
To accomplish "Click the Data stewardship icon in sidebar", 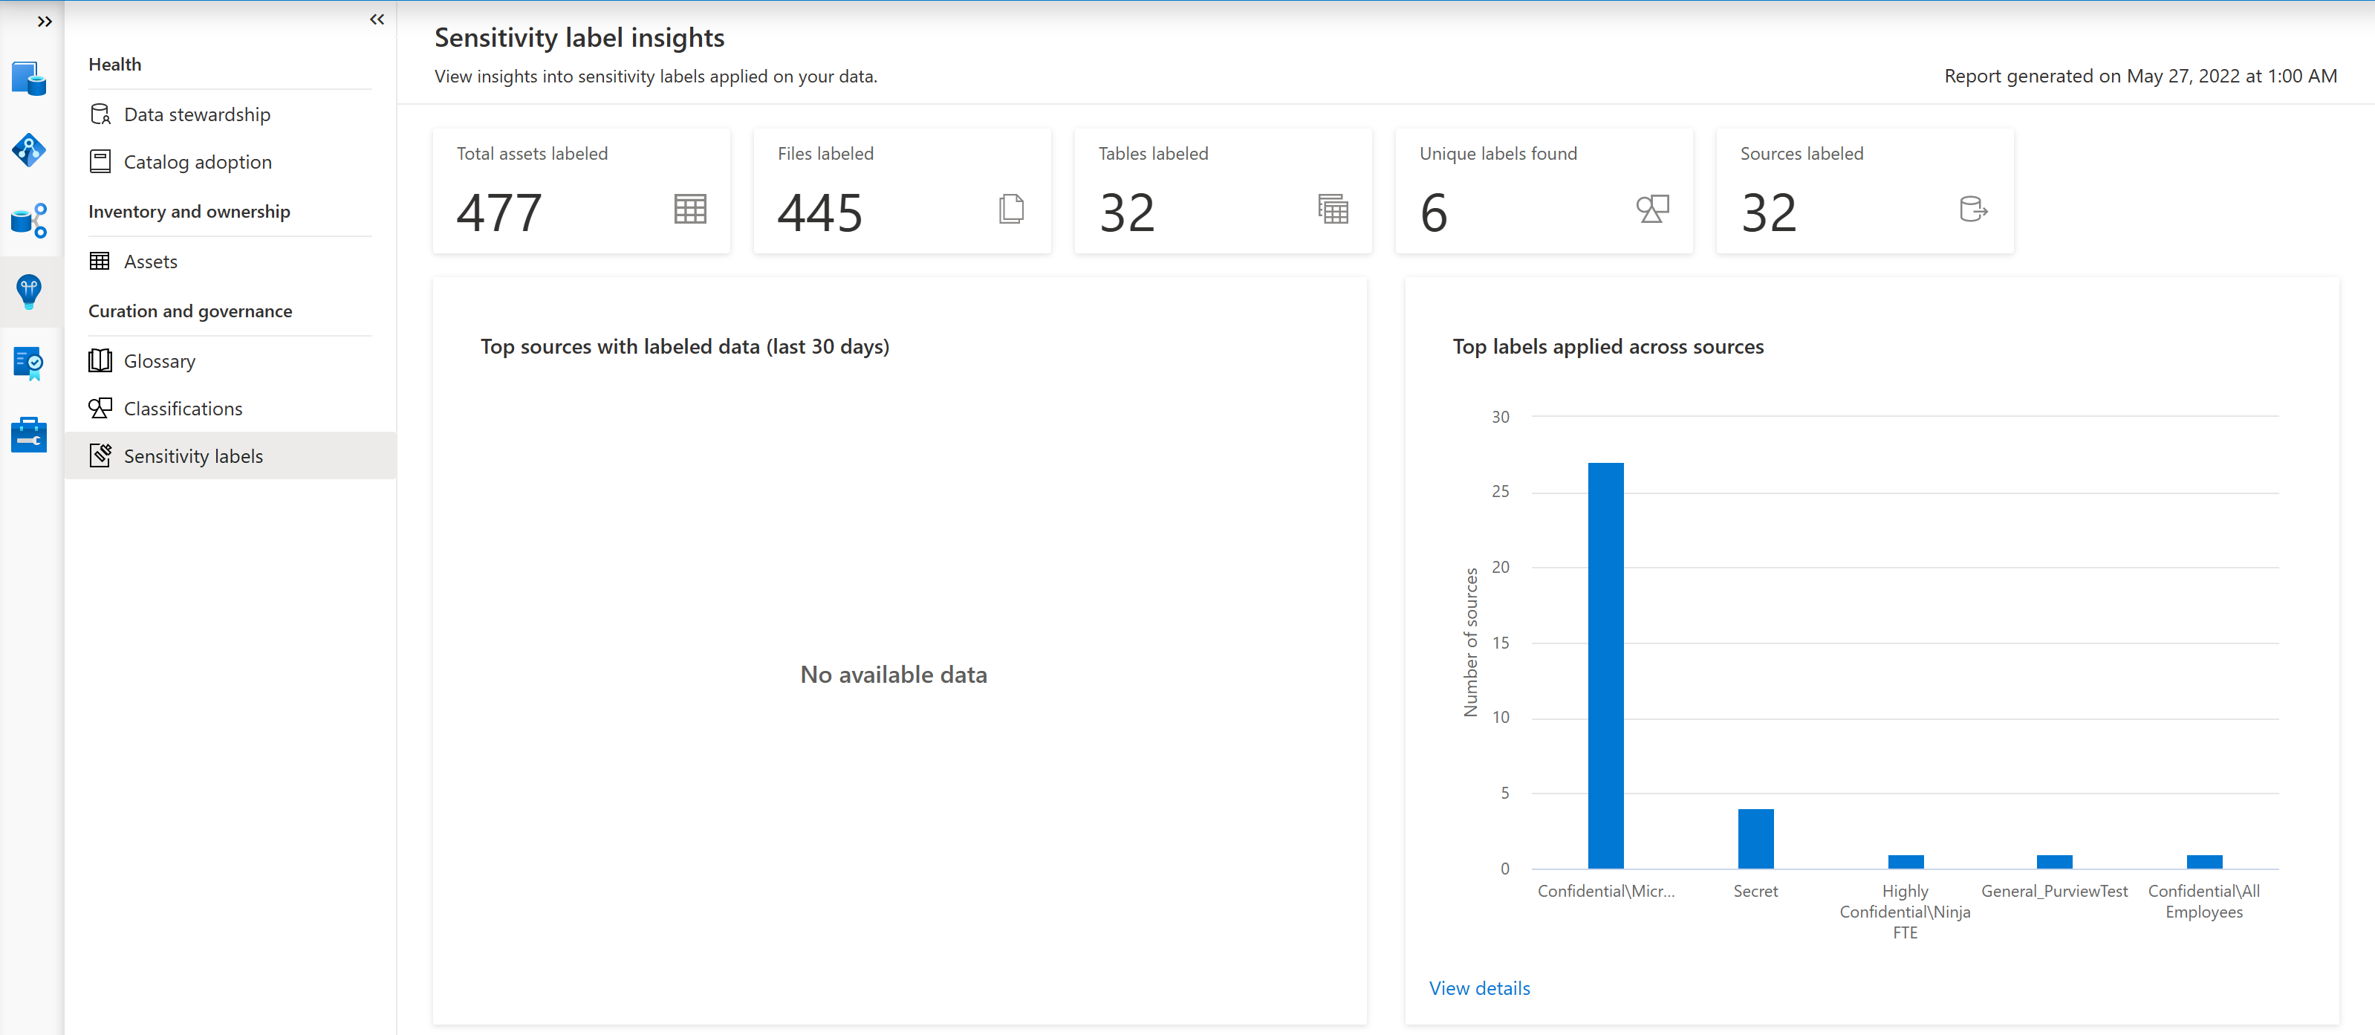I will tap(99, 114).
